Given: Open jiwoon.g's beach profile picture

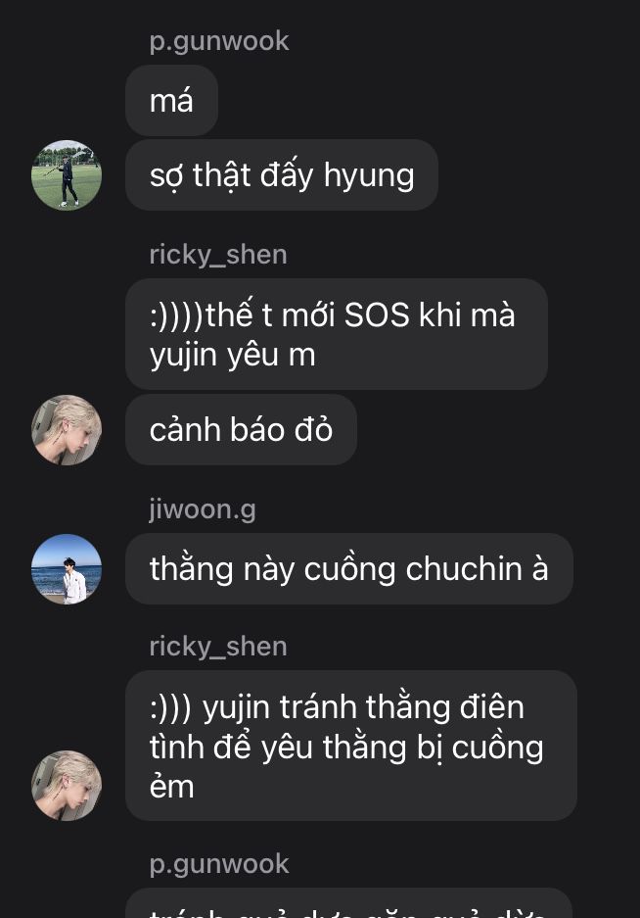Looking at the screenshot, I should pos(67,568).
